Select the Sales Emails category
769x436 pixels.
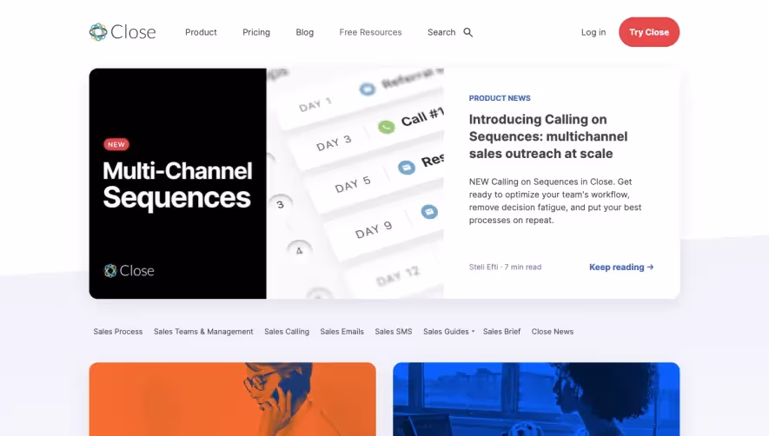click(x=341, y=332)
